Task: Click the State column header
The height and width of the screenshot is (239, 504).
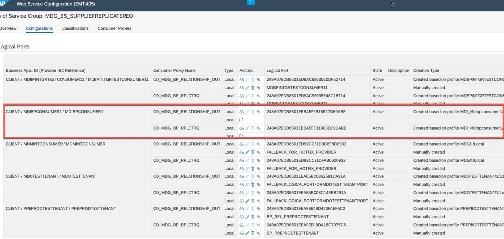Action: [378, 71]
